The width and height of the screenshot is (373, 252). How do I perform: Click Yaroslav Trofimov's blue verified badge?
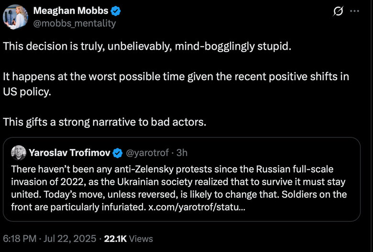coord(118,153)
